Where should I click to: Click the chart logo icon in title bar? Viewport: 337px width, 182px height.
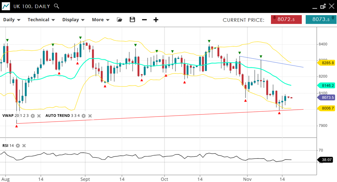6,6
